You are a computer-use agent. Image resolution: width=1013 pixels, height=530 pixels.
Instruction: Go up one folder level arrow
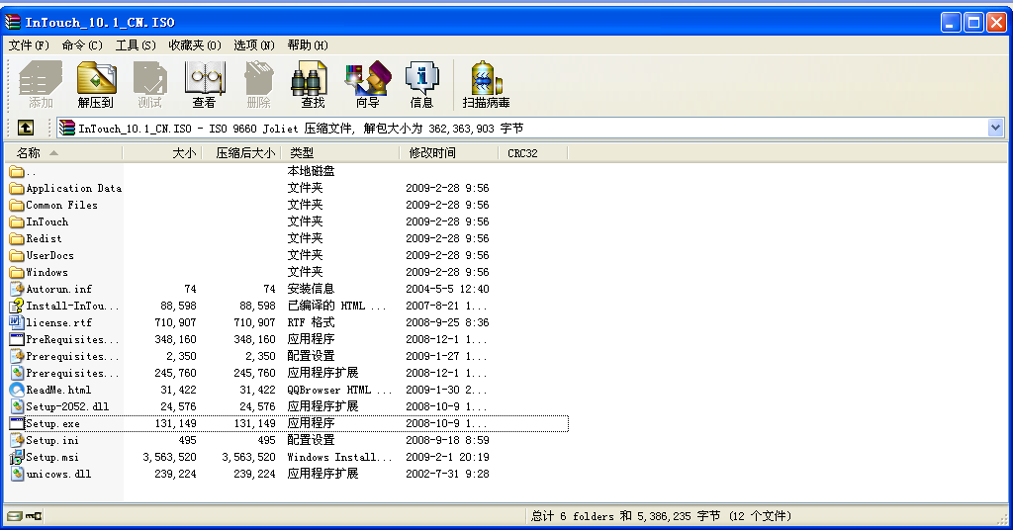point(26,128)
